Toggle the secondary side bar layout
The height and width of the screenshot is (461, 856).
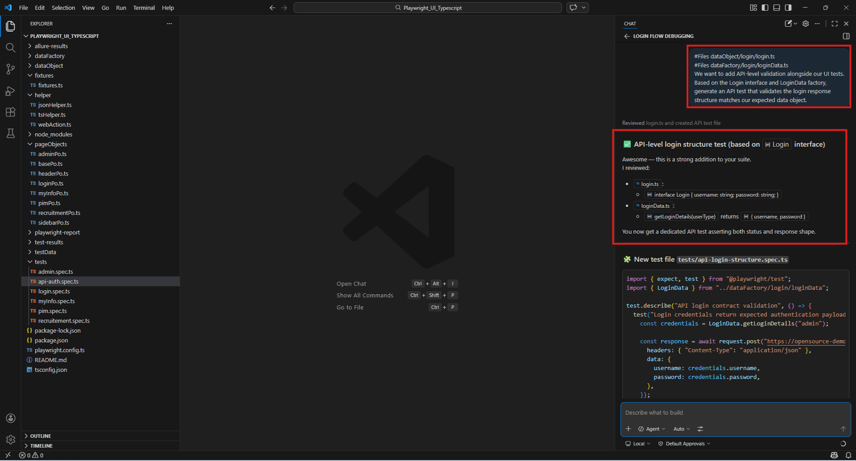(x=788, y=8)
